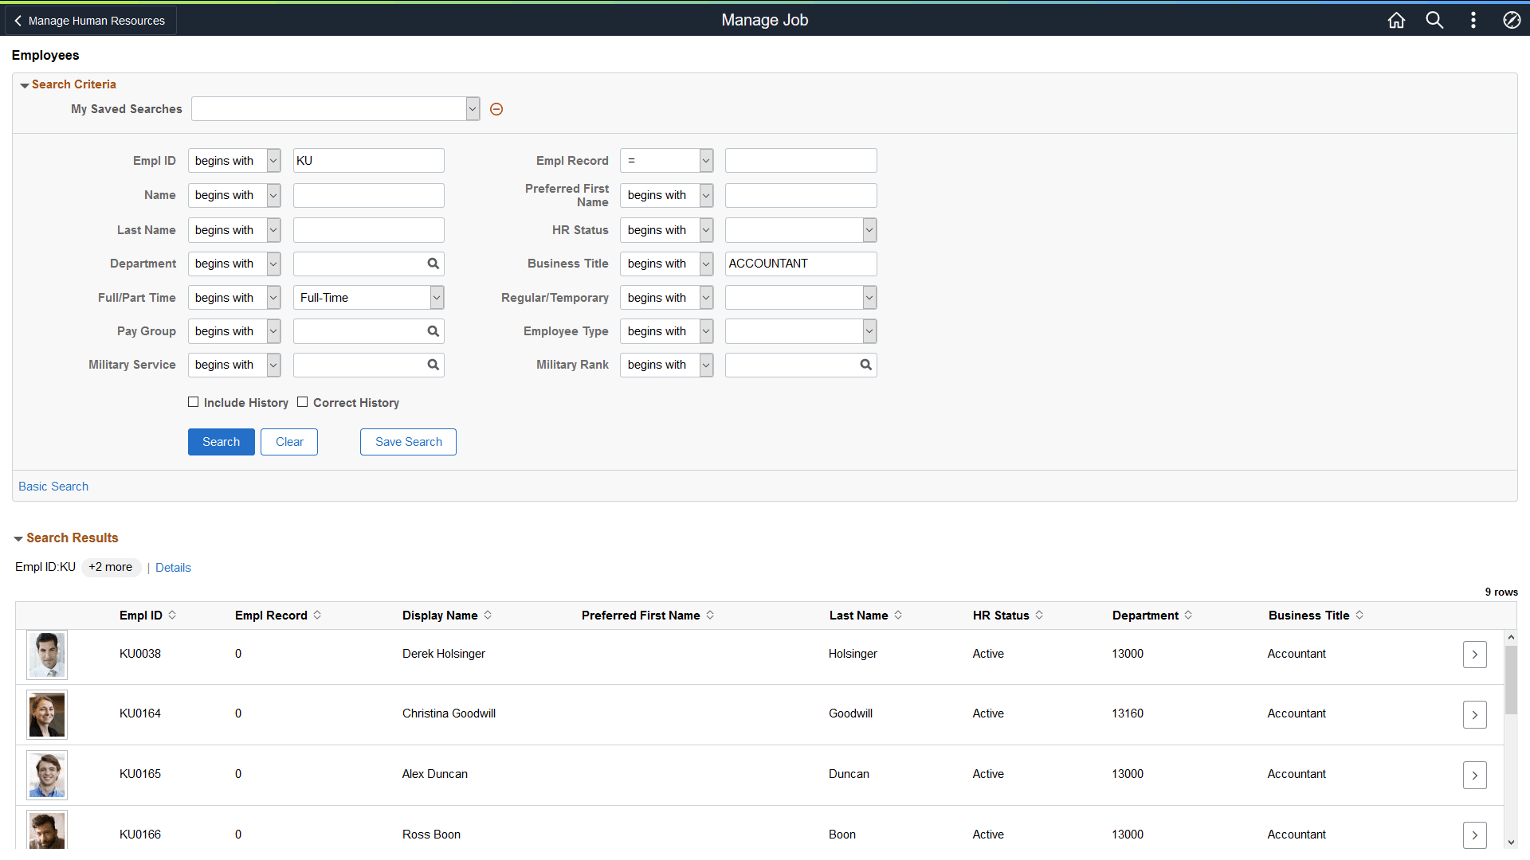The width and height of the screenshot is (1530, 860).
Task: Navigate back to Manage Human Resources
Action: pos(89,20)
